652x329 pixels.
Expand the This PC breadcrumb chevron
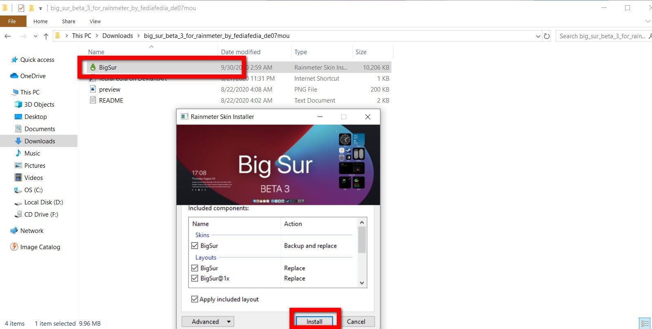coord(97,36)
